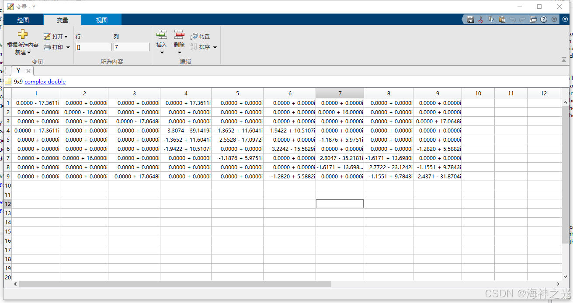The image size is (573, 303).
Task: Click the horizontal scrollbar left arrow
Action: point(15,284)
